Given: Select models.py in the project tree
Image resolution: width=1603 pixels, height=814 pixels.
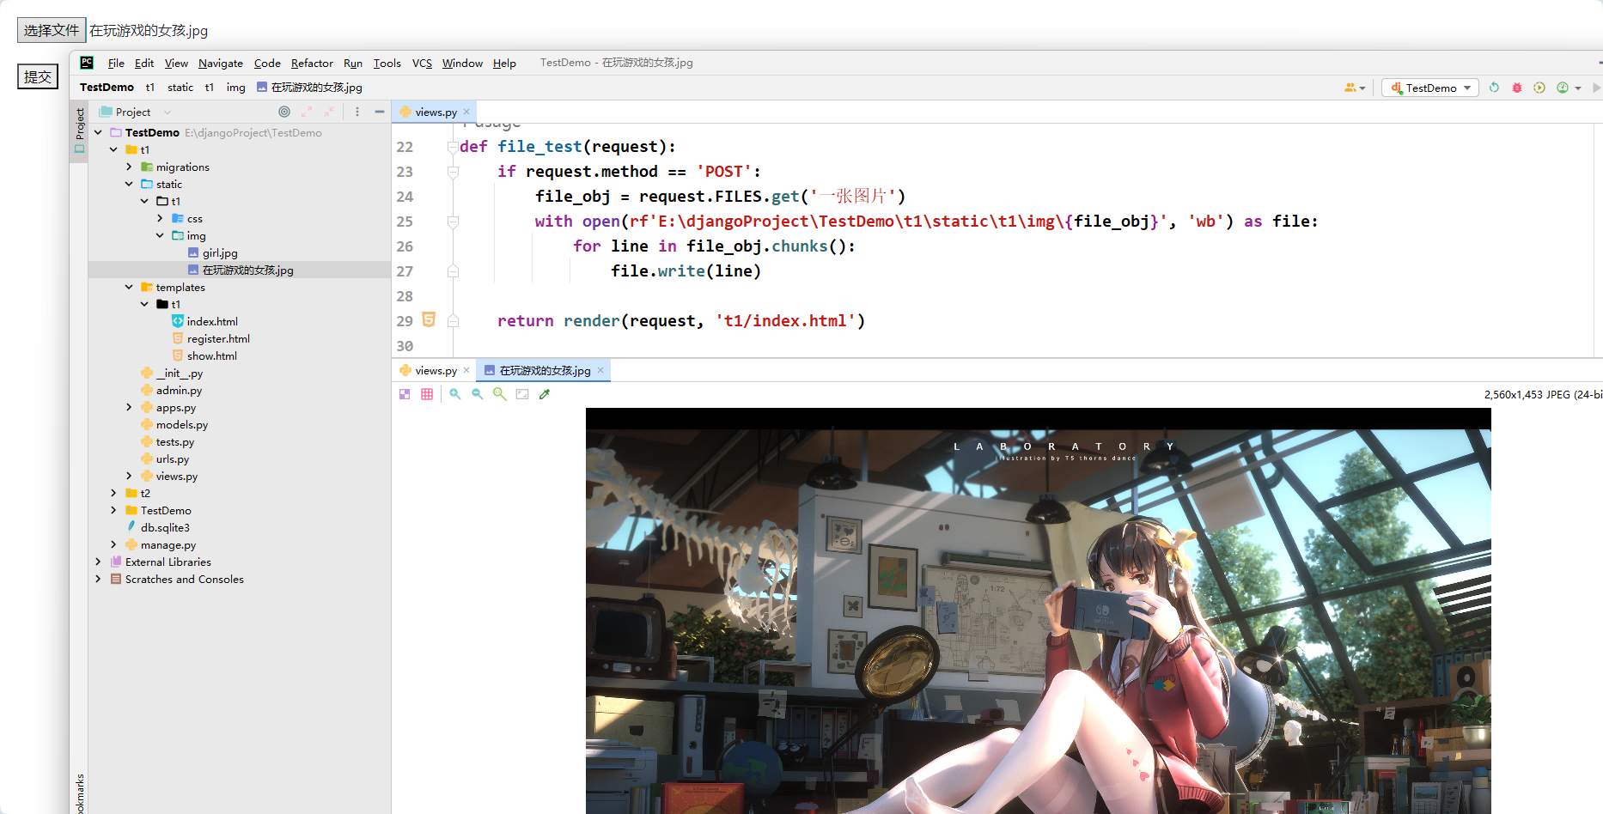Looking at the screenshot, I should click(182, 424).
